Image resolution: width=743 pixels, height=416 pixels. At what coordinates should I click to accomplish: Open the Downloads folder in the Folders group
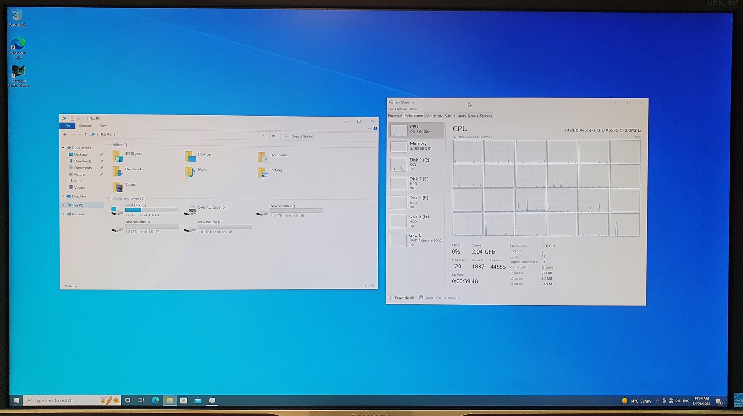point(128,171)
